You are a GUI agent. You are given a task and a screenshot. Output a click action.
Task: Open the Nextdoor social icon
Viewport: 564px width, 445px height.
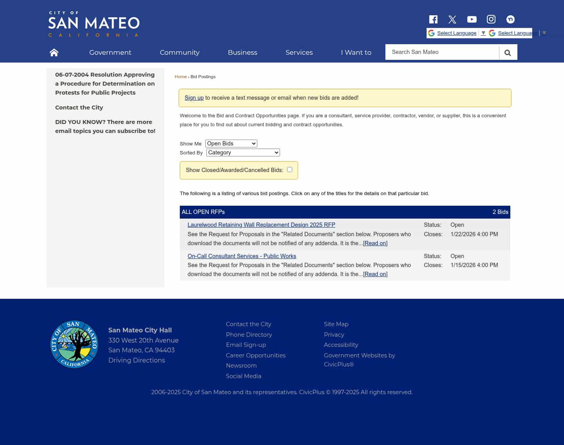(510, 19)
